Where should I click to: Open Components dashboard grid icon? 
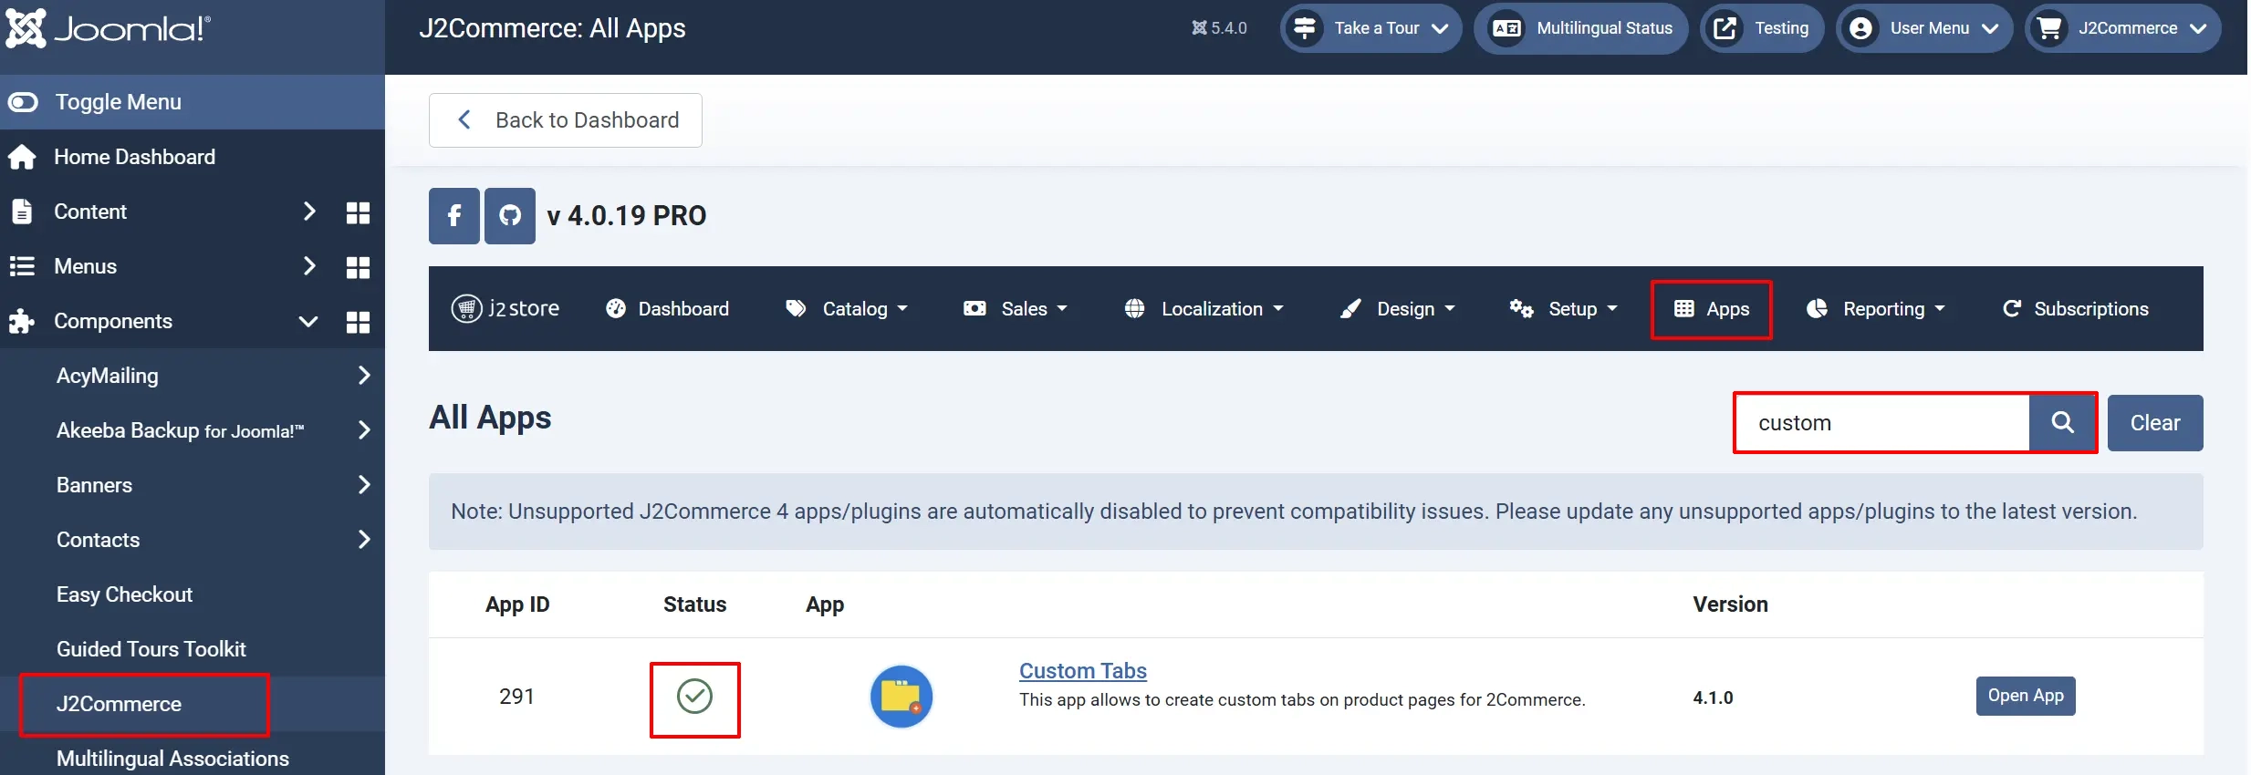(359, 322)
